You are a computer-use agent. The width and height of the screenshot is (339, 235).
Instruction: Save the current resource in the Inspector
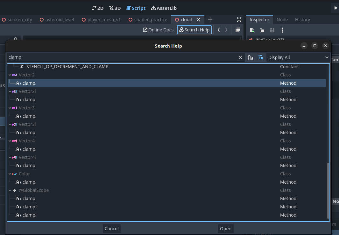coord(272,30)
